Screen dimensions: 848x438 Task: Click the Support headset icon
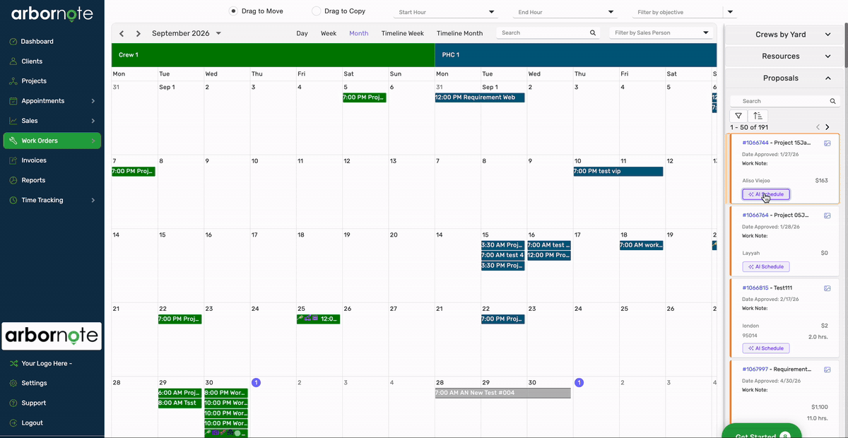(13, 403)
